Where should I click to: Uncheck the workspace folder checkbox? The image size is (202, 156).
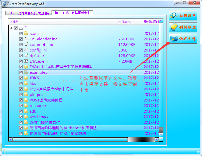[21, 117]
